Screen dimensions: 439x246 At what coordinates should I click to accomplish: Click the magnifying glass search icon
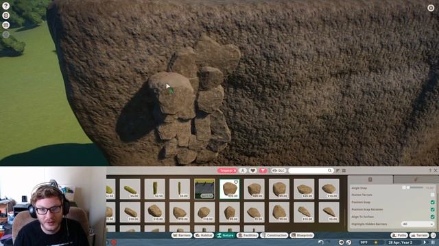pyautogui.click(x=330, y=170)
